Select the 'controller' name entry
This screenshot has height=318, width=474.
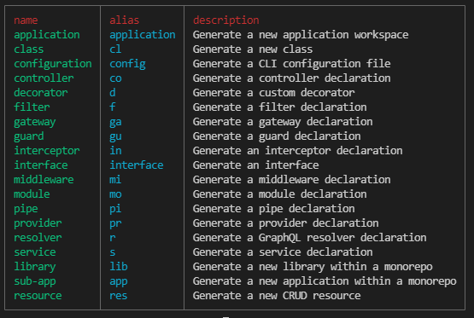[x=44, y=78]
